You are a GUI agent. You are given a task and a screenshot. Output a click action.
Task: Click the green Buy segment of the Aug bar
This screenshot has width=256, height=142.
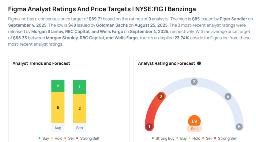coord(58,86)
